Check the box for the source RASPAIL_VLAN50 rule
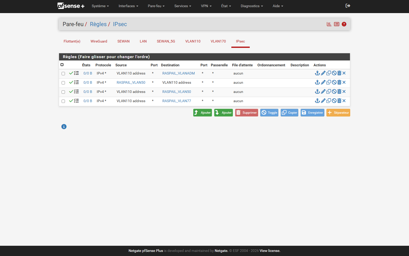The height and width of the screenshot is (256, 409). tap(63, 83)
